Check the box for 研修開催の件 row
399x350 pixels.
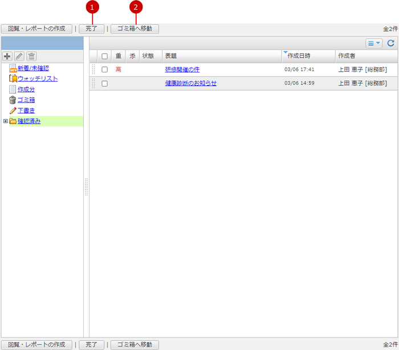pyautogui.click(x=104, y=70)
